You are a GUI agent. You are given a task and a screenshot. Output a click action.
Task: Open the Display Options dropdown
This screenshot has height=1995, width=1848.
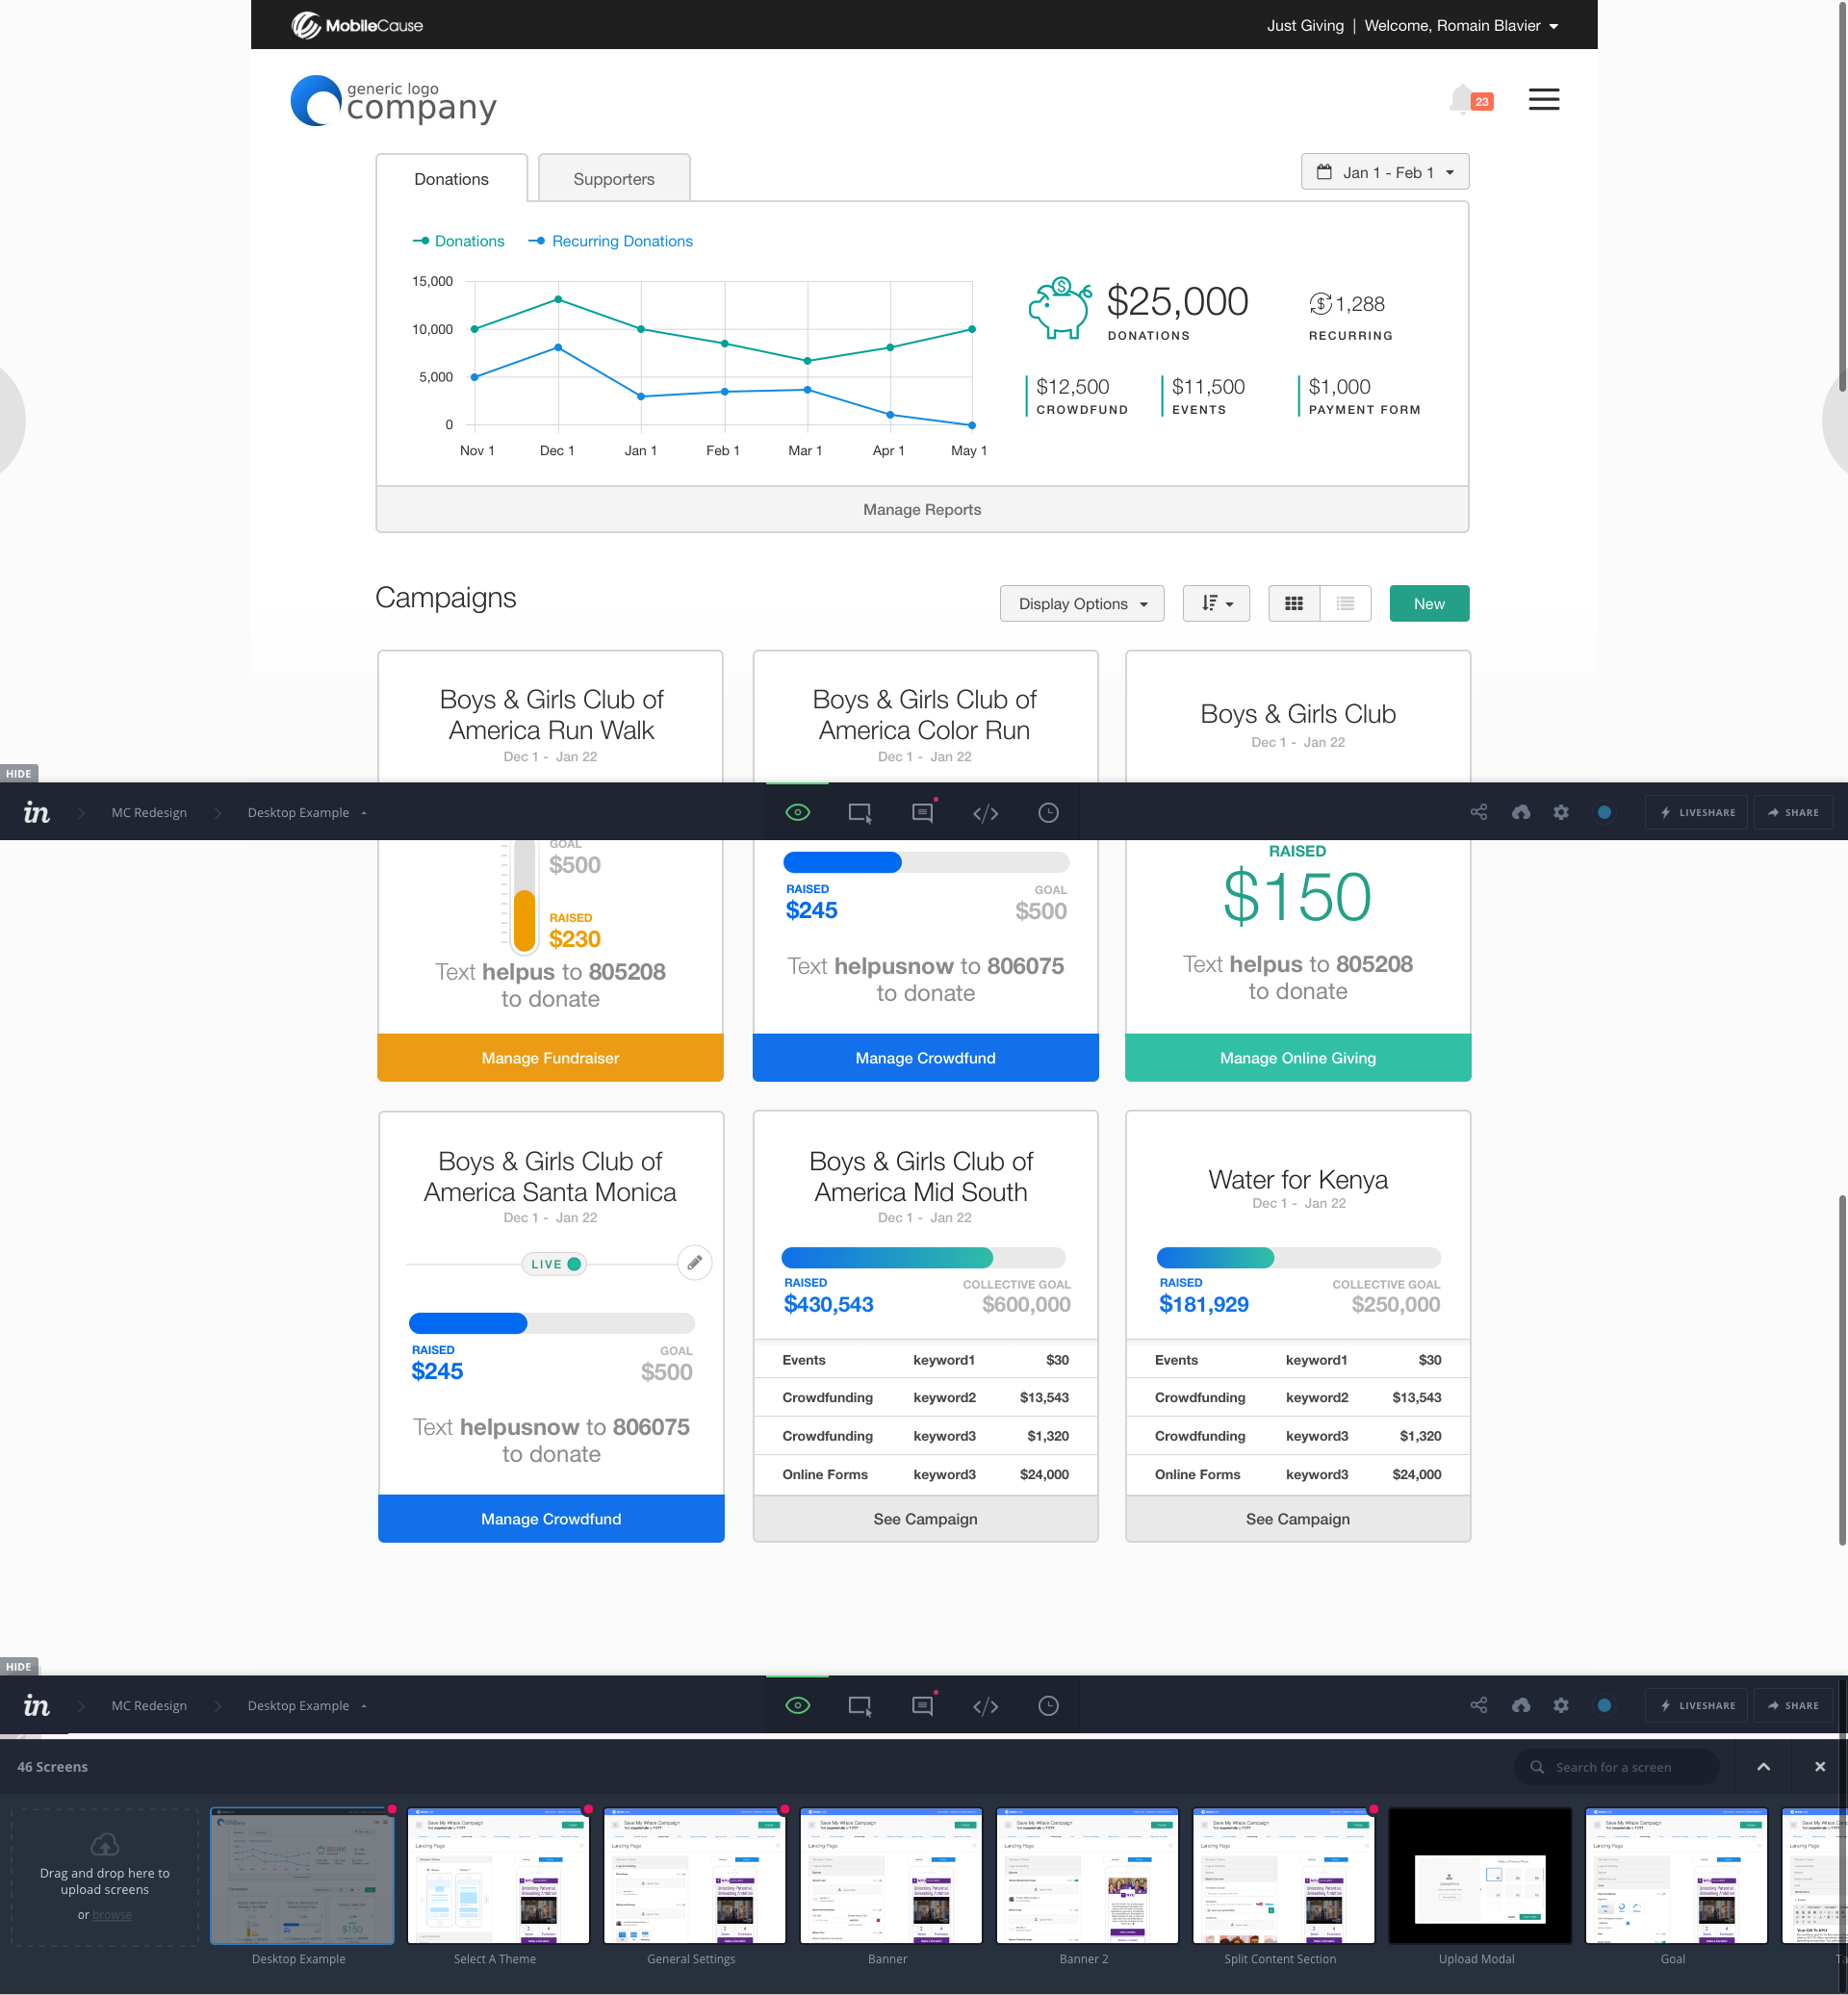click(1081, 603)
